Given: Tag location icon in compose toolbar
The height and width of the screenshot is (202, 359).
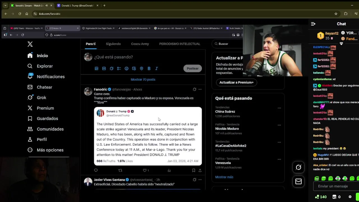Looking at the screenshot, I should pos(142,68).
